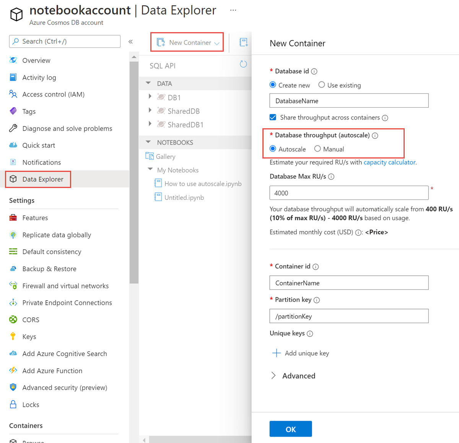Click the Database Max RU/s info icon
Viewport: 459px width, 443px height.
click(x=331, y=177)
